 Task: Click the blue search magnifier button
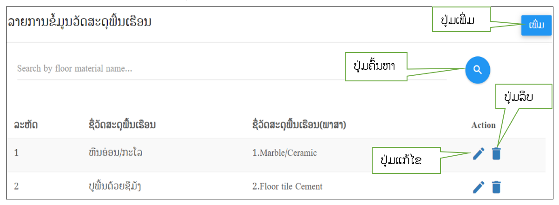(x=478, y=70)
